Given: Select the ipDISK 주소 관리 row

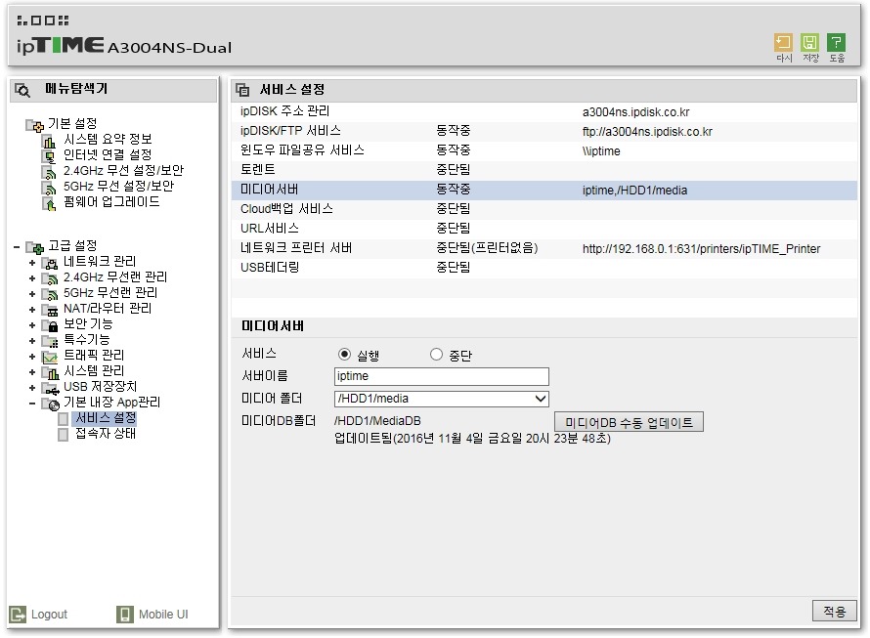Looking at the screenshot, I should click(544, 111).
